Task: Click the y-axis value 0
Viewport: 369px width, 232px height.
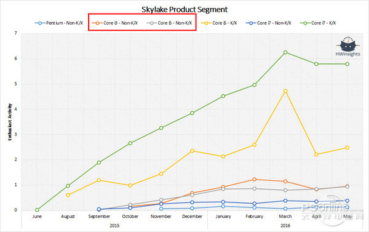Action: pyautogui.click(x=16, y=210)
